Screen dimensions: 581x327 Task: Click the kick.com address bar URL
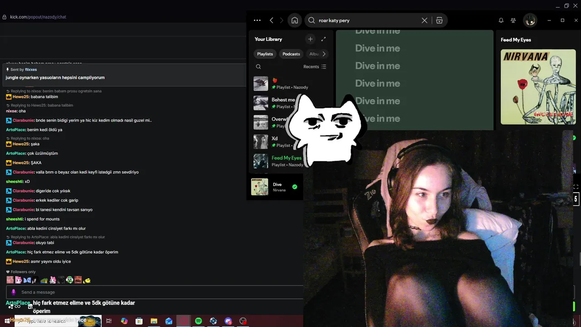[x=38, y=17]
